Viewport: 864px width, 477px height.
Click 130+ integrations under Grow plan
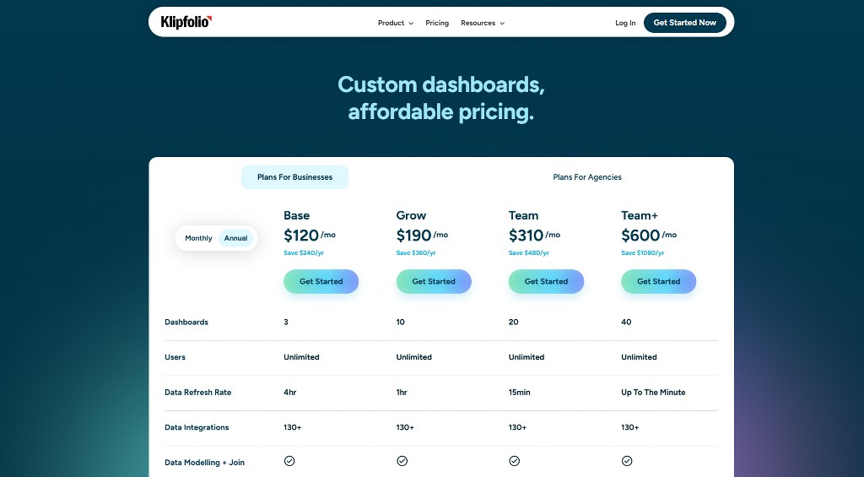pos(405,427)
